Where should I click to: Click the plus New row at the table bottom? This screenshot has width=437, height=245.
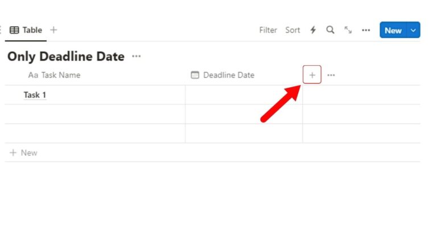click(x=23, y=153)
